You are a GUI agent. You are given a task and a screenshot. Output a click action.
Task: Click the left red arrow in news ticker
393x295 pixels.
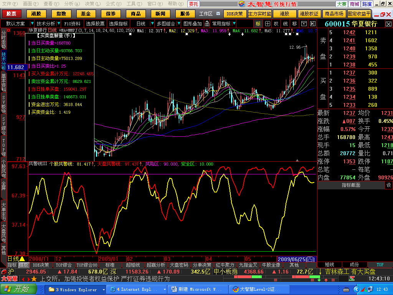coord(23,279)
